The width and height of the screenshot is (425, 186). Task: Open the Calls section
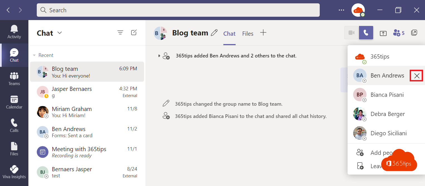click(14, 125)
